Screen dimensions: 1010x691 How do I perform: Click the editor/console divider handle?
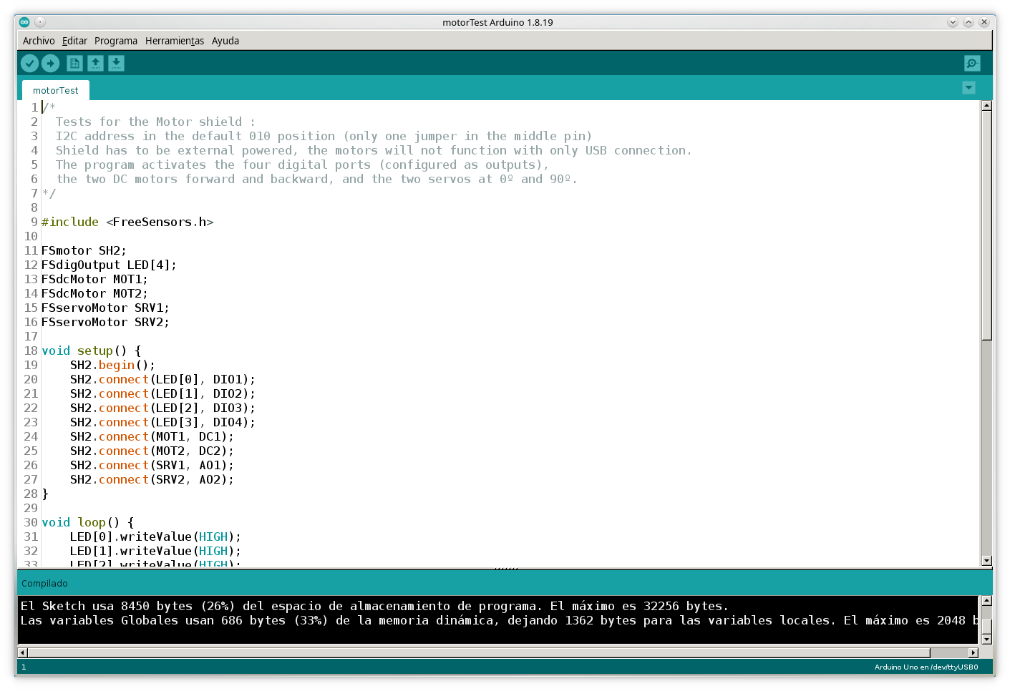click(505, 569)
